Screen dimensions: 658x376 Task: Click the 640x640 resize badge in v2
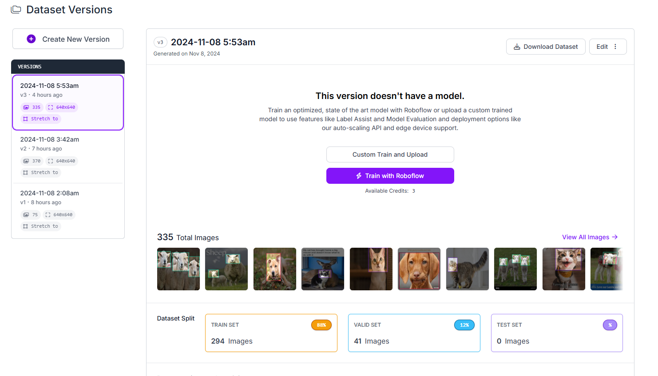pos(62,161)
